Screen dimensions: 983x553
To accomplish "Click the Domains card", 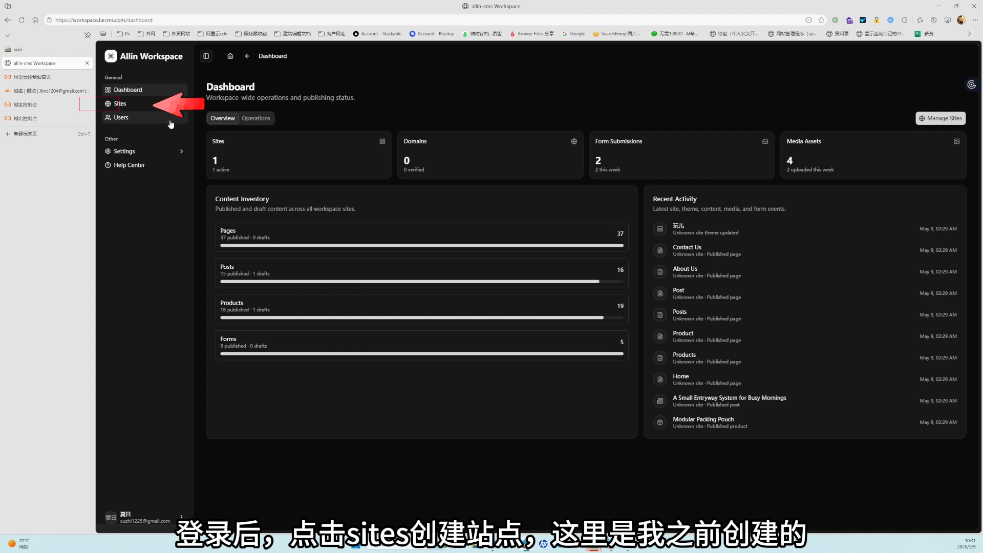I will 490,155.
